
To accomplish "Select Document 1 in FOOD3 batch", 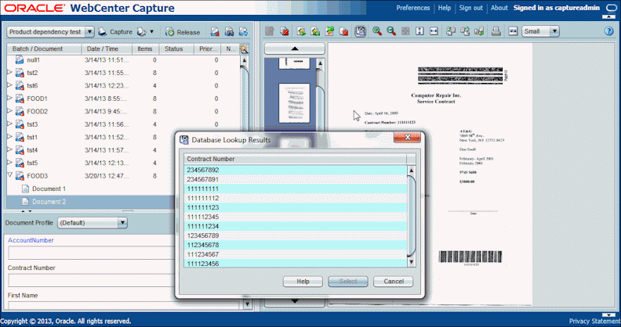I will click(x=49, y=189).
